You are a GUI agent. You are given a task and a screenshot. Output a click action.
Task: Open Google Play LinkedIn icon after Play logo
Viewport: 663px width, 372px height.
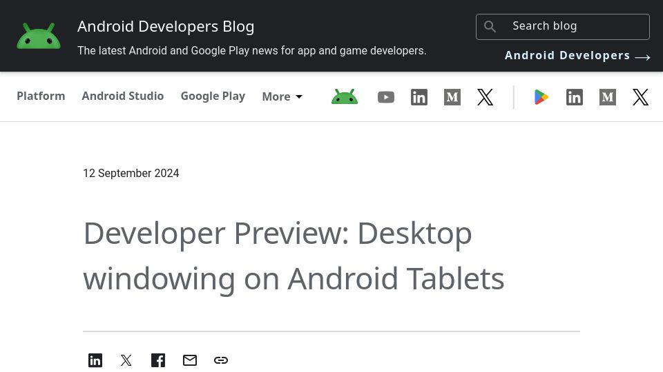pos(574,97)
